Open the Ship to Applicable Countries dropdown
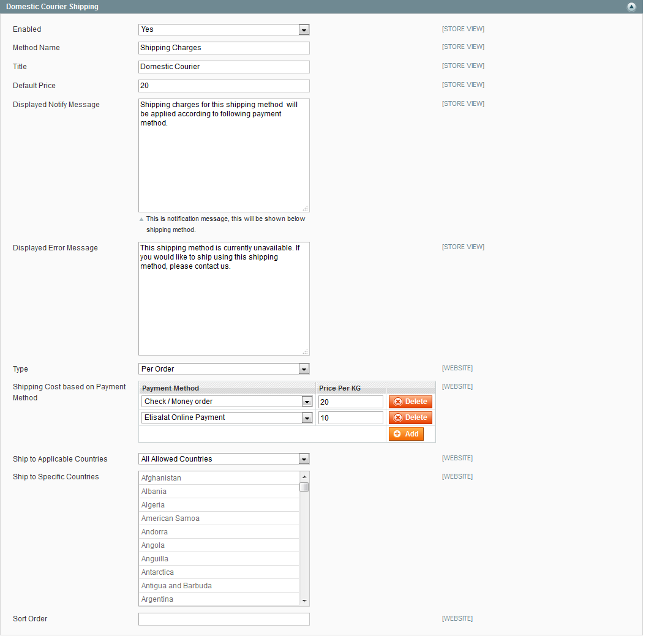 pos(223,459)
